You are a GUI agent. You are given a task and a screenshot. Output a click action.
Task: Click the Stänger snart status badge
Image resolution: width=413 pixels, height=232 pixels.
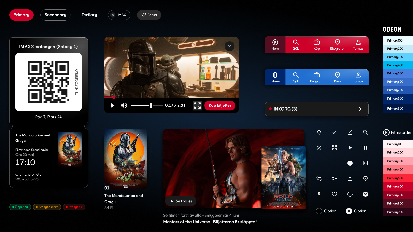tap(47, 207)
